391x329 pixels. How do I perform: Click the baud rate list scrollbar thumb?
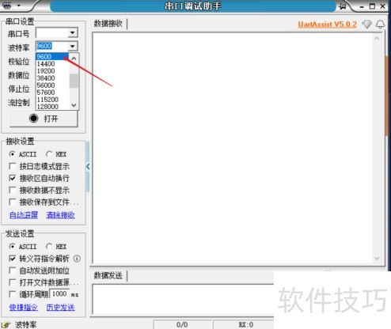click(74, 81)
